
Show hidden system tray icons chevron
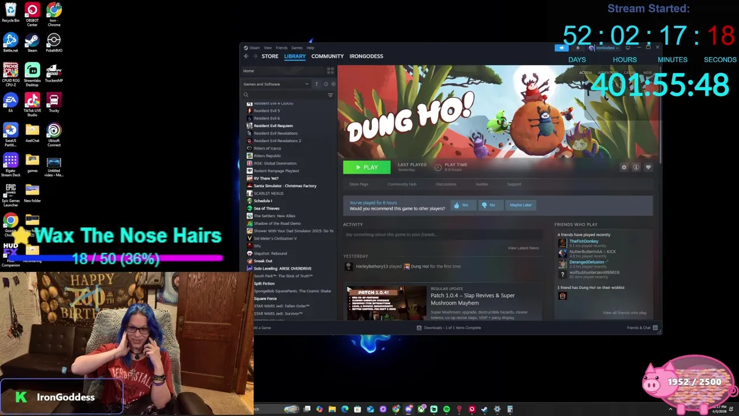670,409
